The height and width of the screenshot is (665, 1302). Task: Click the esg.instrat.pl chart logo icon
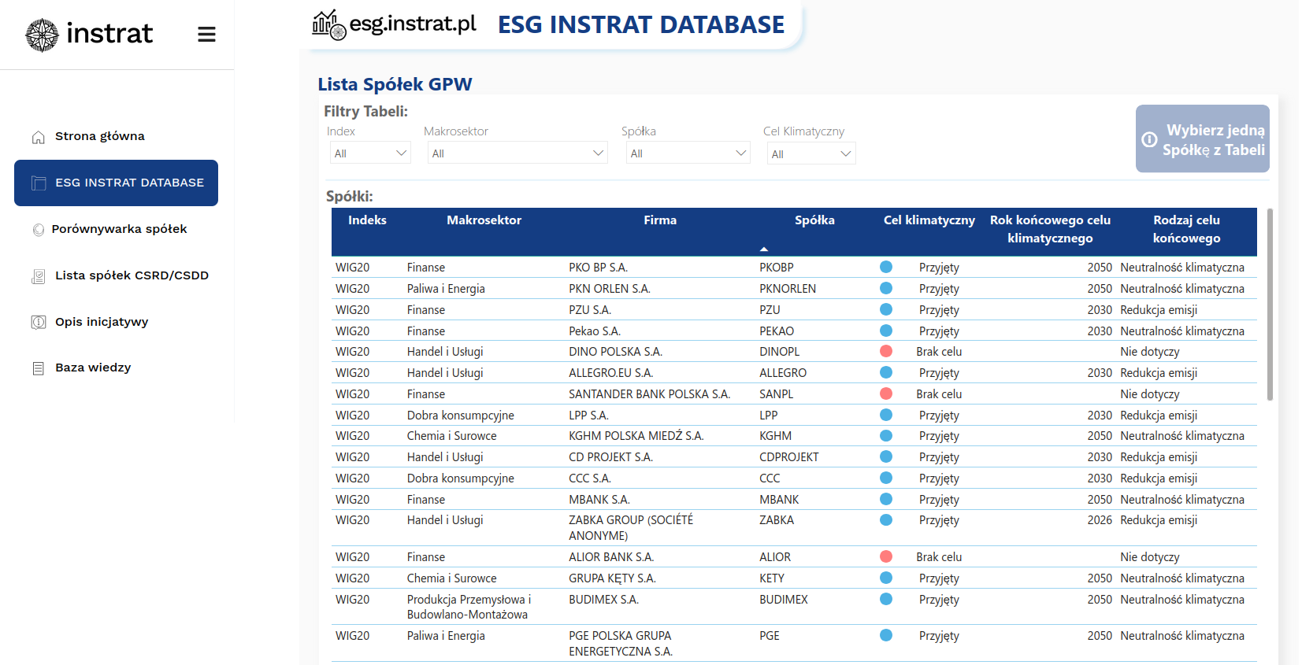329,25
